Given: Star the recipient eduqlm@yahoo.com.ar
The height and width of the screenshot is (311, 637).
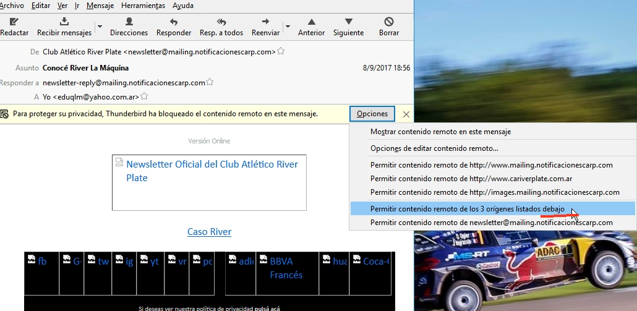Looking at the screenshot, I should (x=144, y=96).
